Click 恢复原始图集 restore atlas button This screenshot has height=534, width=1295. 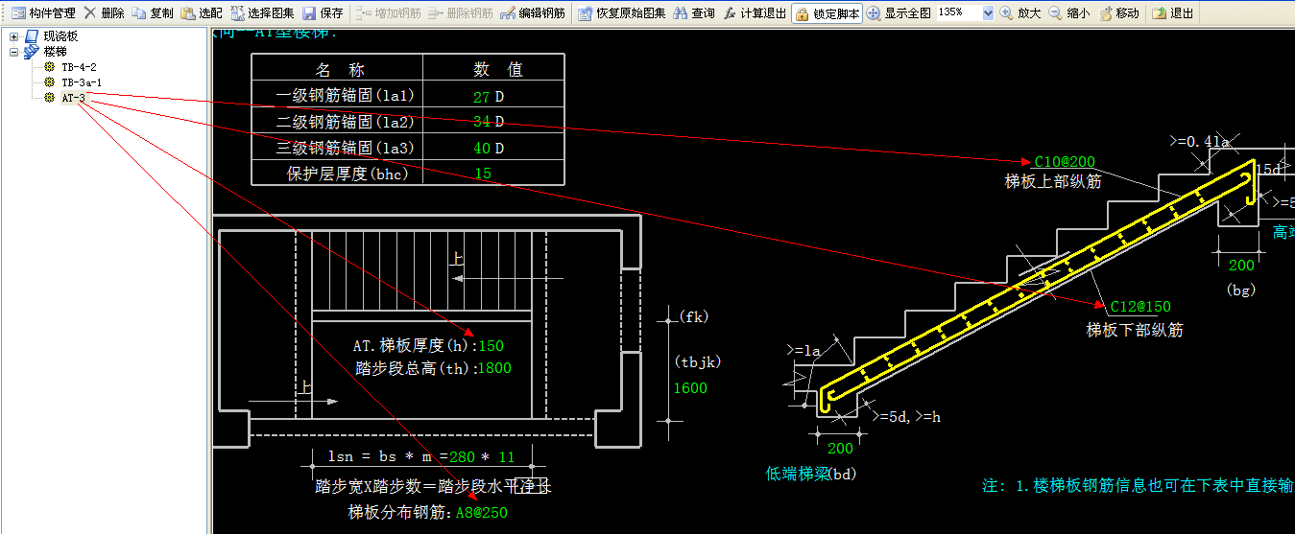[621, 13]
